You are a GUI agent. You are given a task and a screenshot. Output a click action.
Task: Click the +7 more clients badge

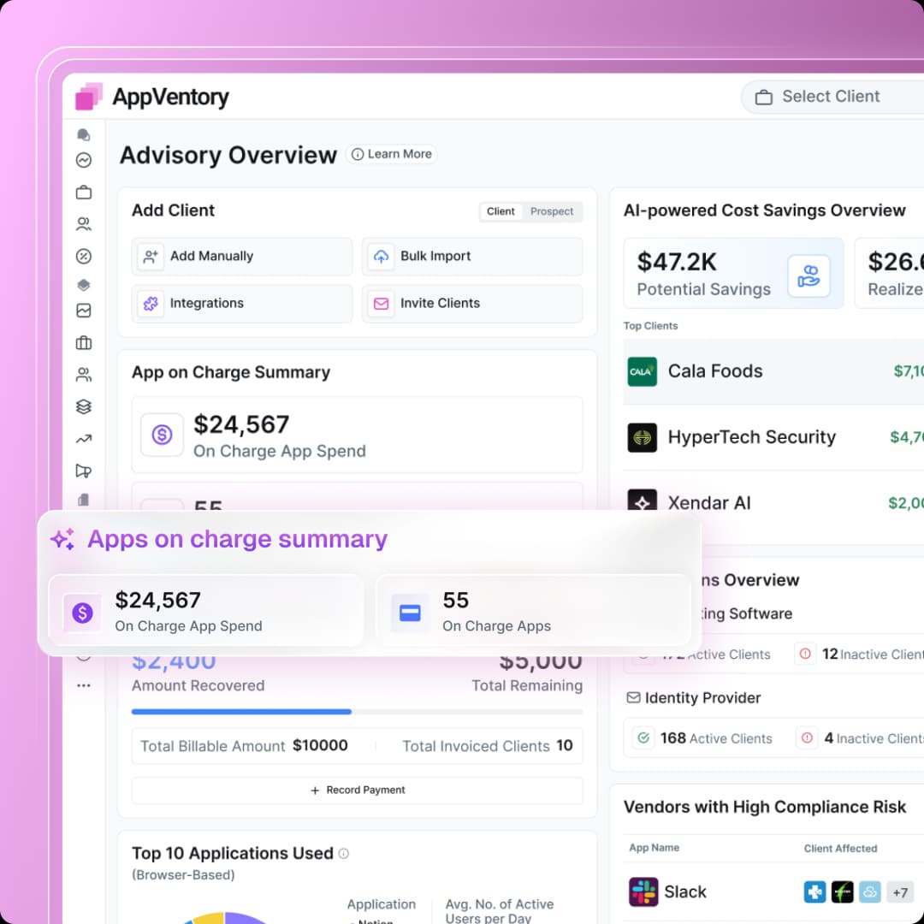pos(900,892)
